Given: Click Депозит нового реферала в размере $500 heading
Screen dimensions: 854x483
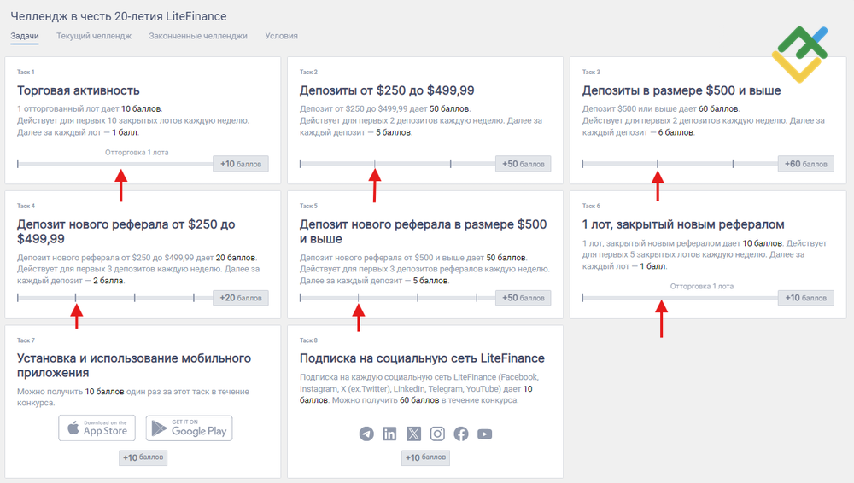Looking at the screenshot, I should pos(424,231).
